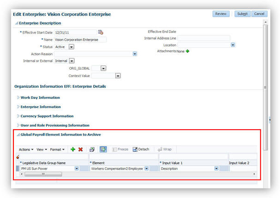The height and width of the screenshot is (198, 280).
Task: Open the ORG_GLOBAL dropdown
Action: point(103,68)
